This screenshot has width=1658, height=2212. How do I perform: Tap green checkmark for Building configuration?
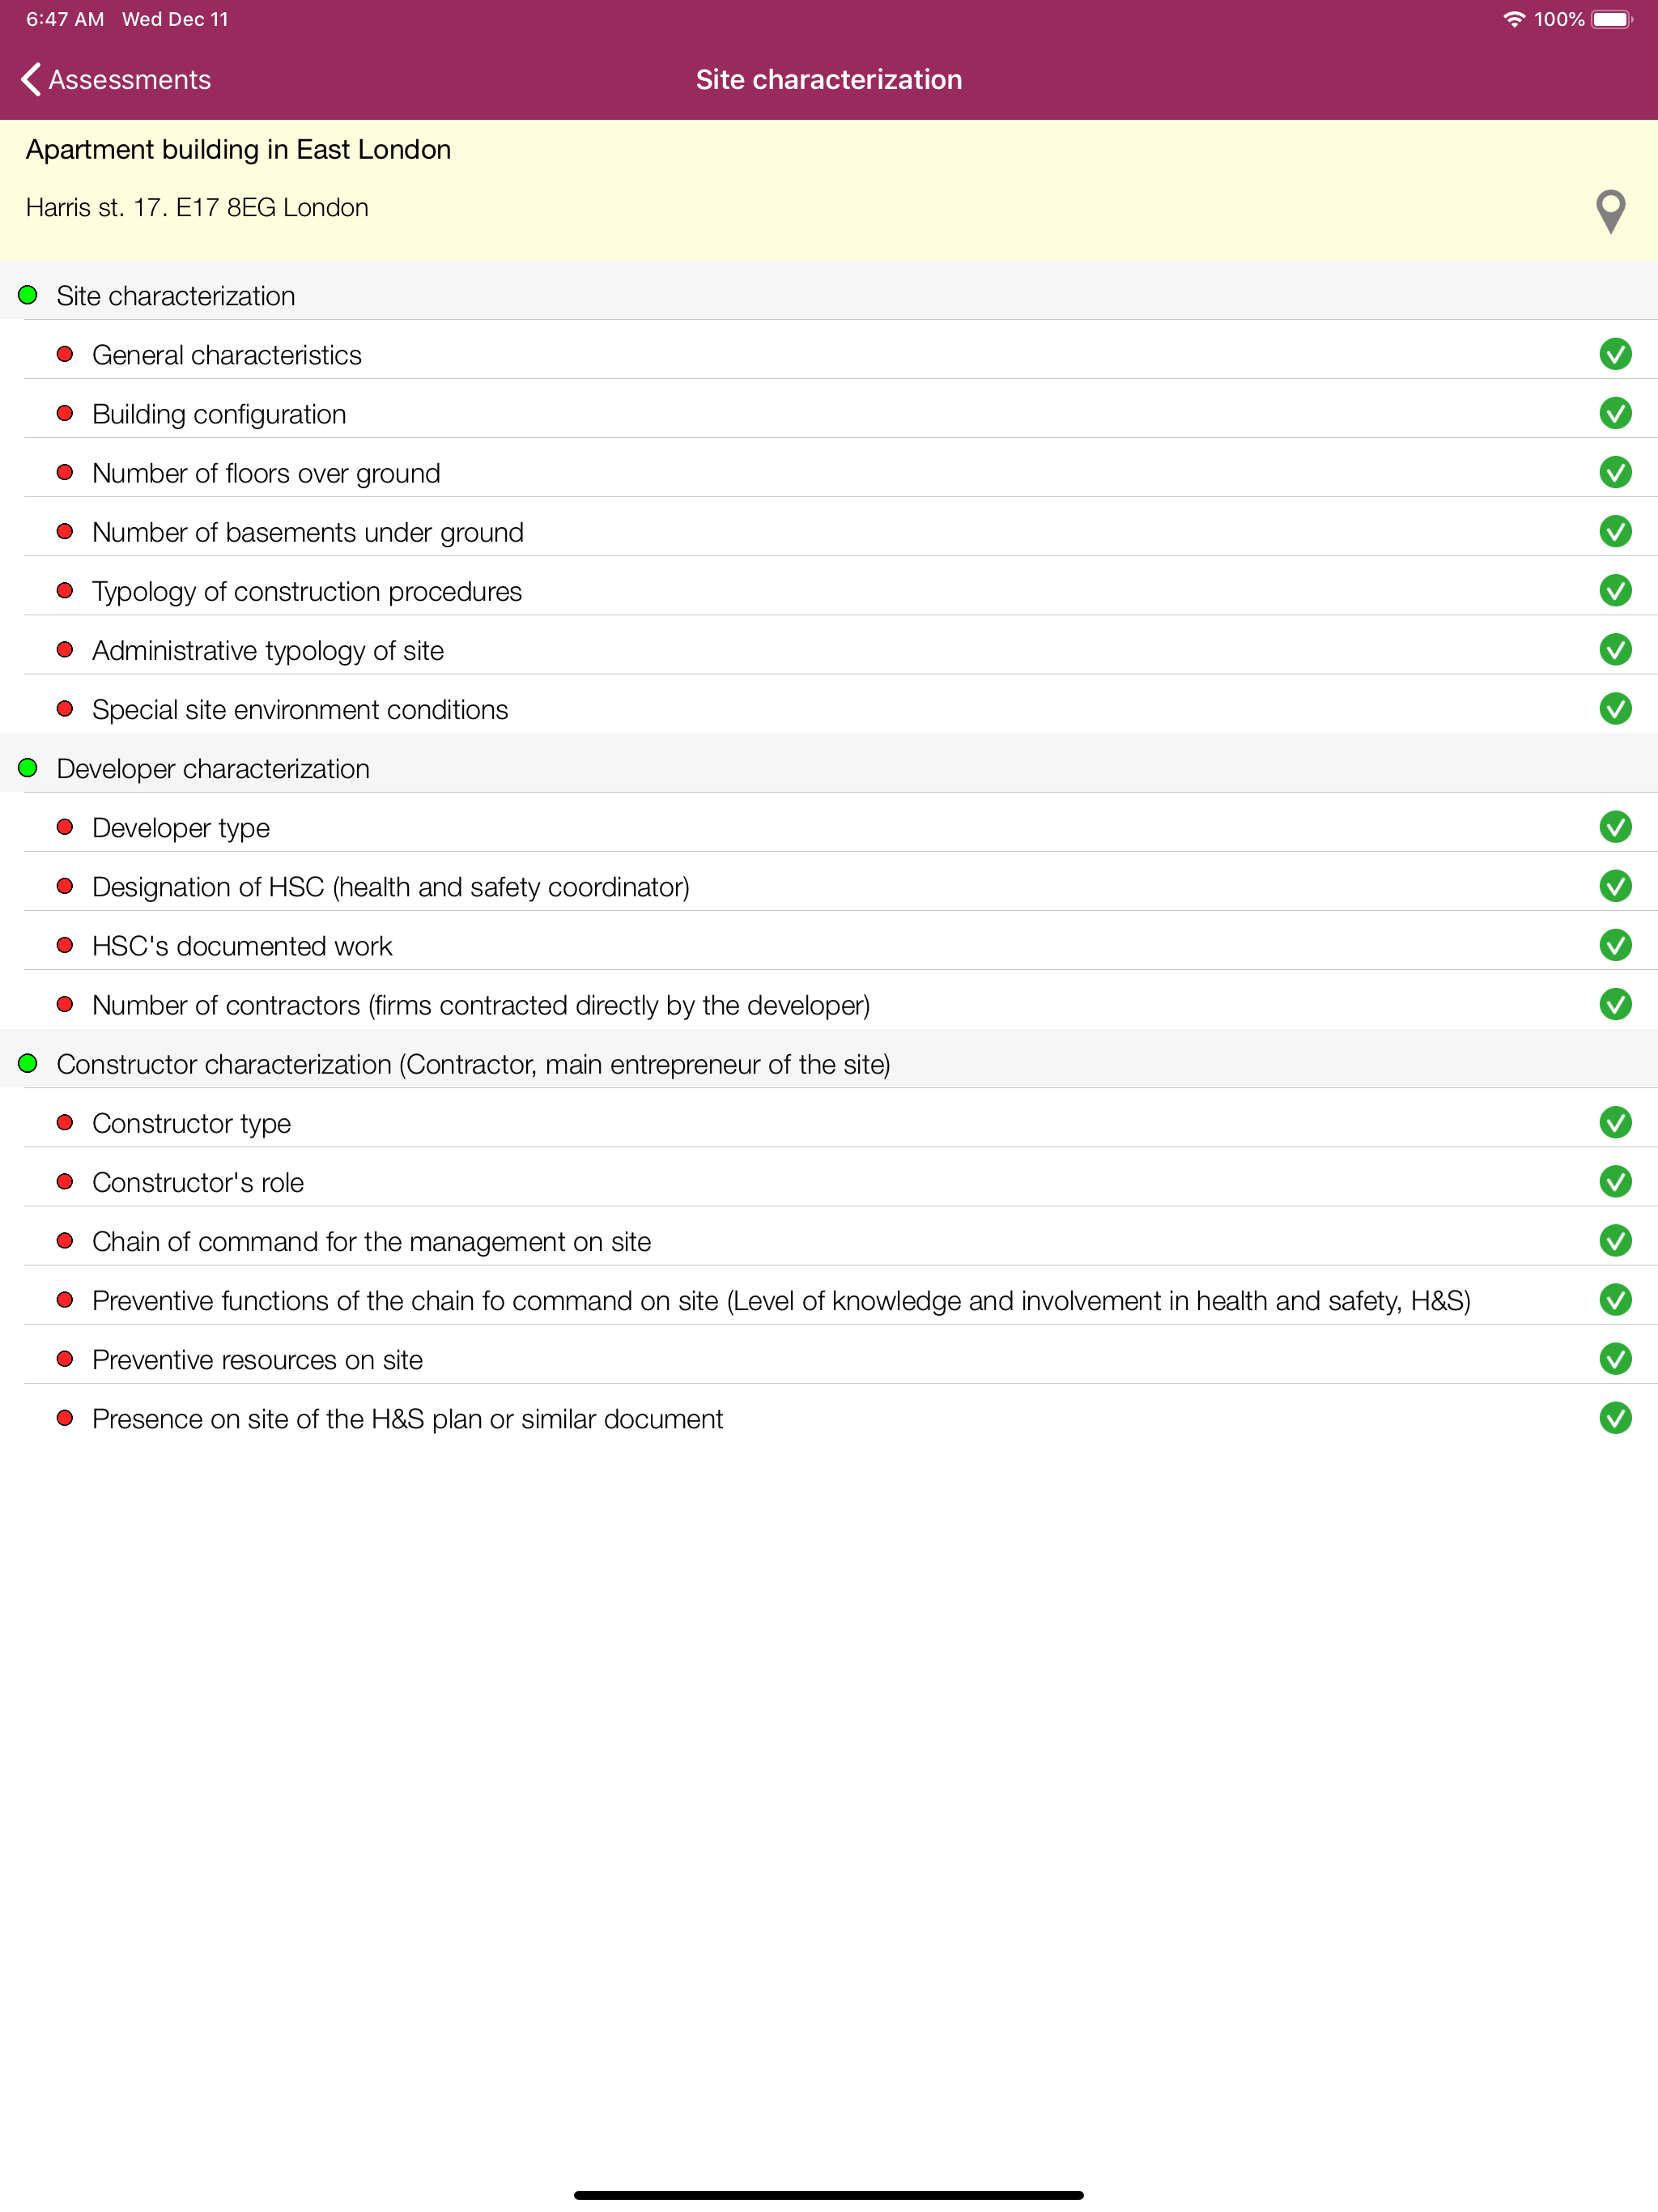[1615, 413]
